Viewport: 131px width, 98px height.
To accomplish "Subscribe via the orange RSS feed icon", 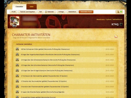I will [116, 36].
